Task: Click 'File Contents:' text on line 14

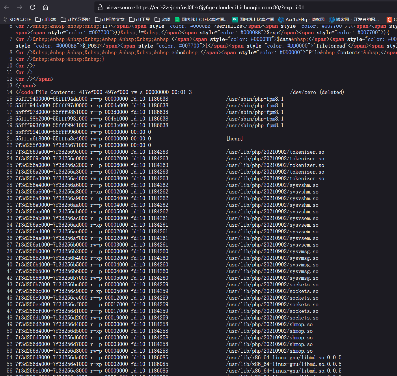Action: pos(56,92)
